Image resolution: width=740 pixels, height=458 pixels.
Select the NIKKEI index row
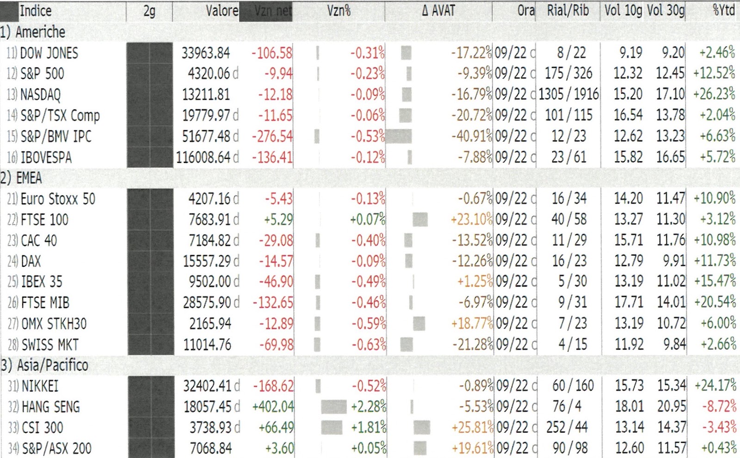tap(370, 386)
